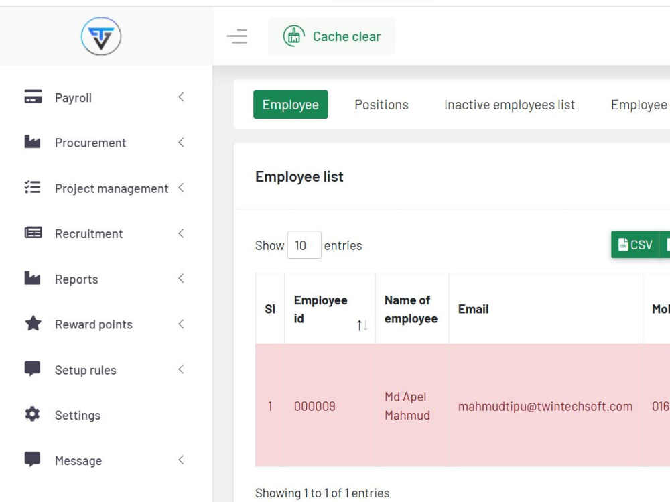This screenshot has height=502, width=670.
Task: Click the Payroll card icon
Action: [33, 97]
